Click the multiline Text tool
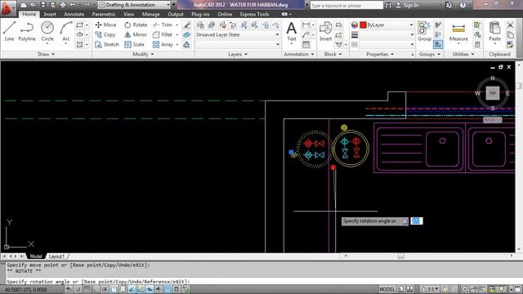Image resolution: width=523 pixels, height=294 pixels. pyautogui.click(x=292, y=31)
